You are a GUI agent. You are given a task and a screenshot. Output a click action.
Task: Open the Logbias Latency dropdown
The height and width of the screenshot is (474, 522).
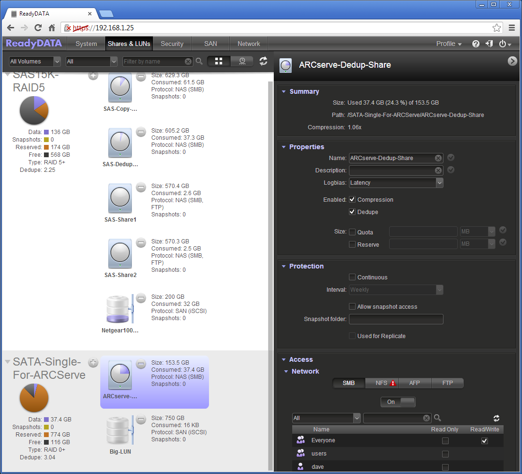(396, 183)
